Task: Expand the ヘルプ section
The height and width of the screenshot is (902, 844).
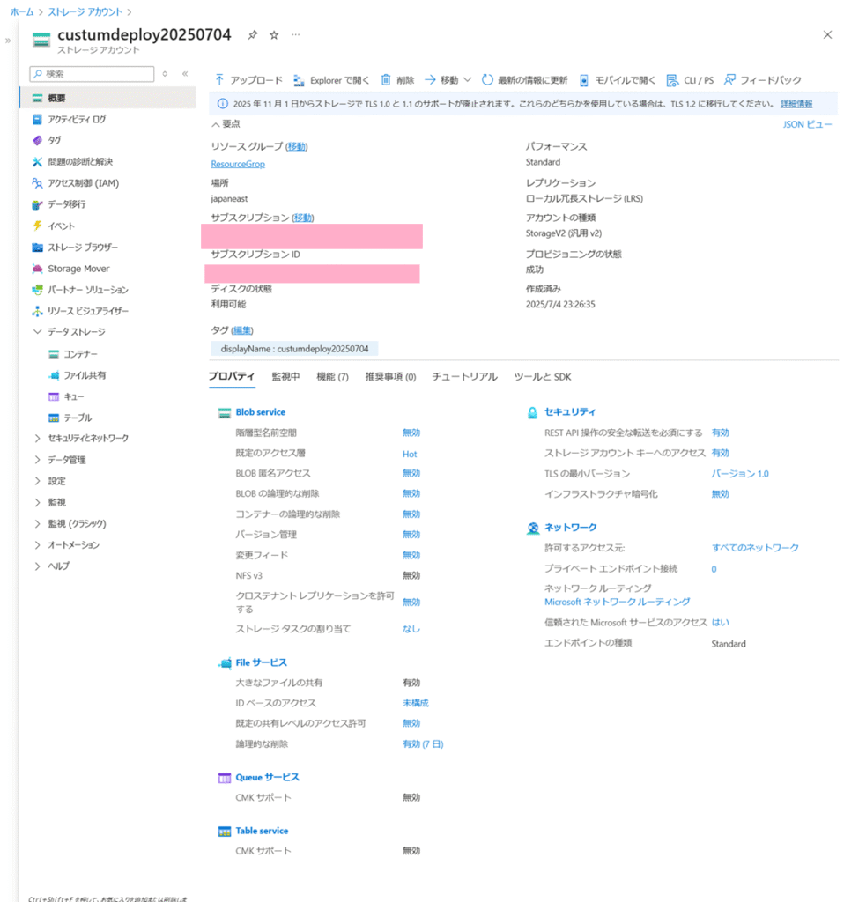Action: 37,566
